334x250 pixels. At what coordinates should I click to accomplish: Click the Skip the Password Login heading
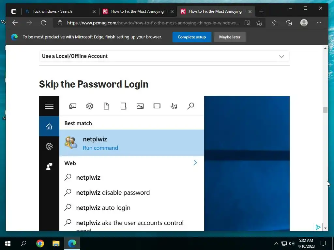[94, 84]
